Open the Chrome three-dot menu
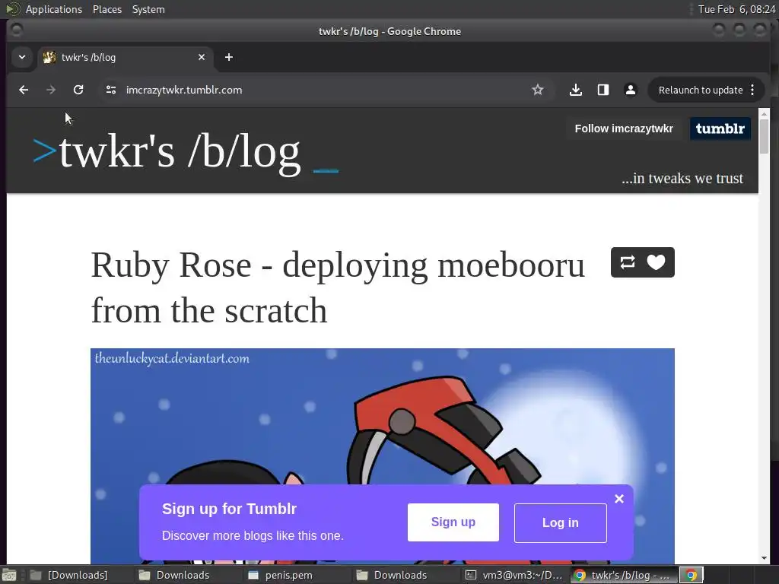Image resolution: width=779 pixels, height=584 pixels. click(x=752, y=90)
